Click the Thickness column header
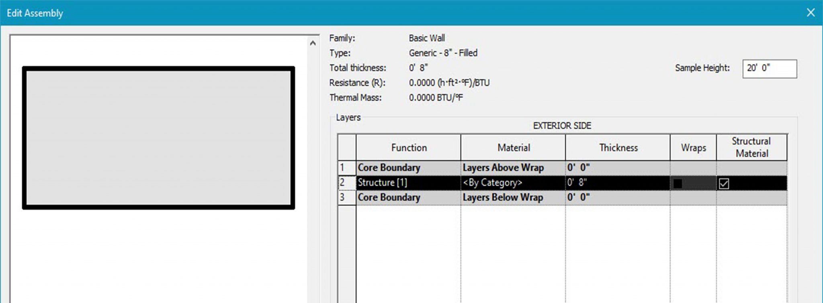This screenshot has height=303, width=823. coord(618,147)
